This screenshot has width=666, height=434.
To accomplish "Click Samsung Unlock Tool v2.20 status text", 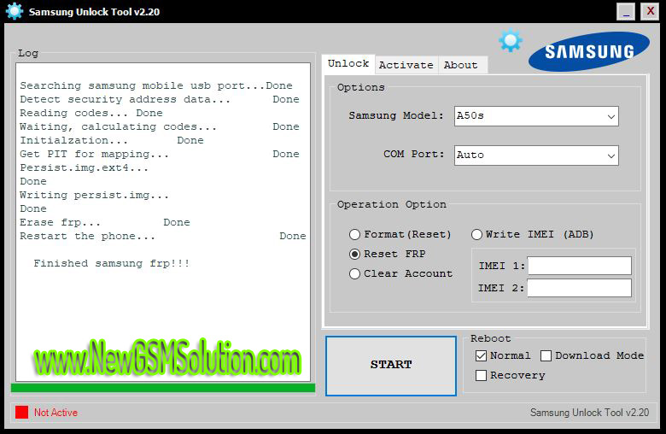I will (589, 413).
